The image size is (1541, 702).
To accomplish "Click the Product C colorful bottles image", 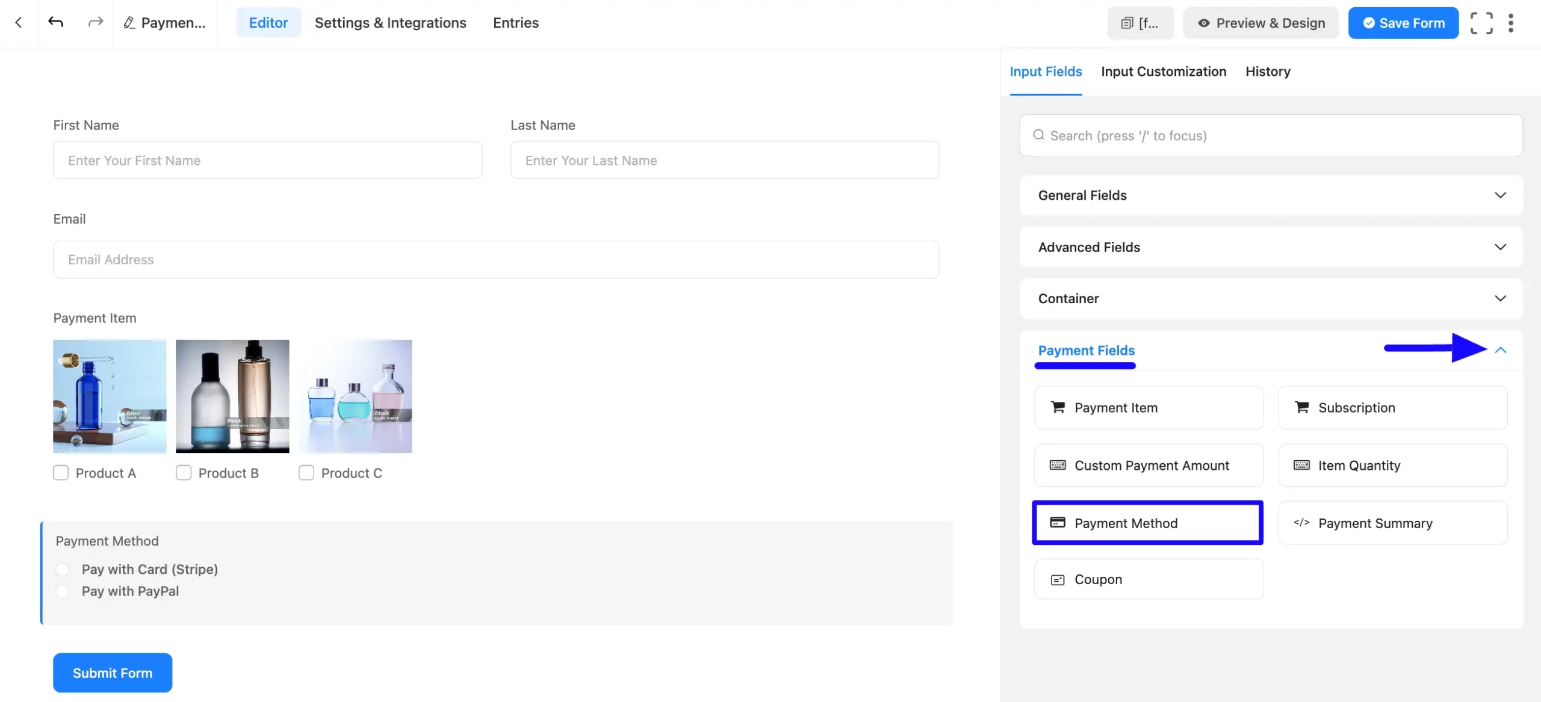I will [x=355, y=396].
